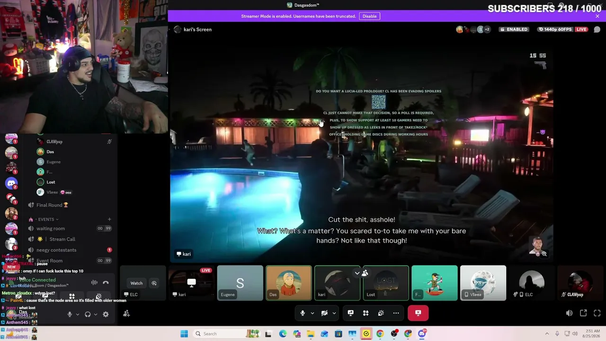
Task: Open the activities launcher icon
Action: (x=365, y=313)
